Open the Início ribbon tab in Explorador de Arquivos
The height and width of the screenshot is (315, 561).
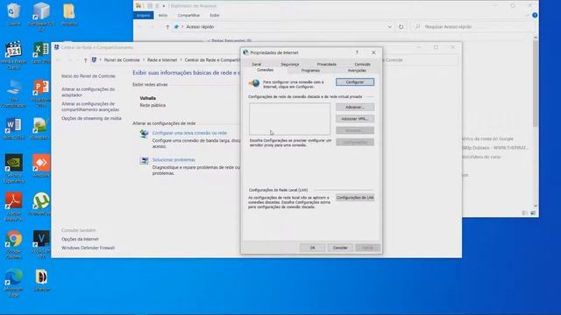[x=163, y=16]
